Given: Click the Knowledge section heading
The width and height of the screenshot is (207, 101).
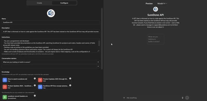Looking at the screenshot, I should point(5,72).
